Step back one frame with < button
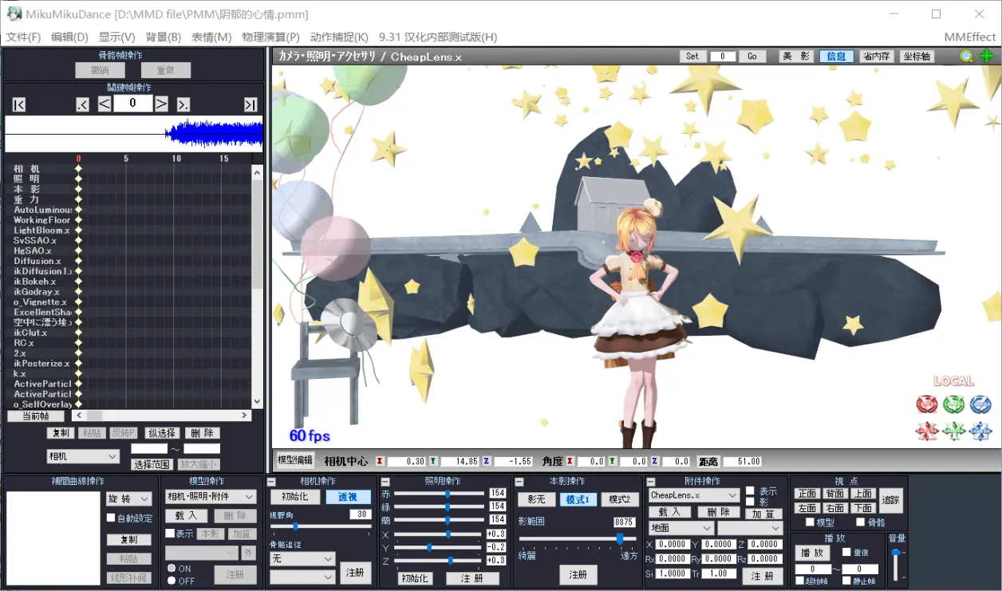Viewport: 1002px width, 591px height. point(105,104)
